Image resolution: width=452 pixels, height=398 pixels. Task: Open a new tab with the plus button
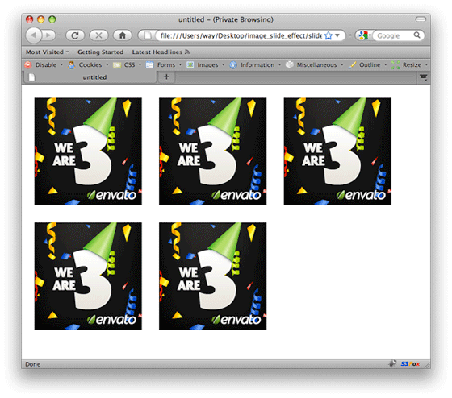coord(166,77)
